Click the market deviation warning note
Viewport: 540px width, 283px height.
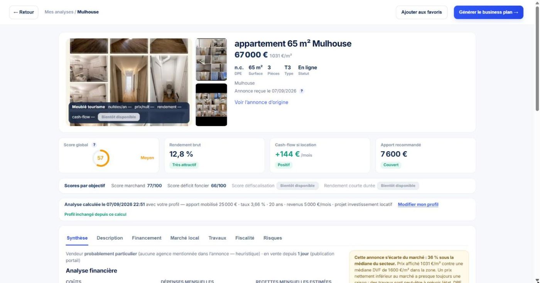coord(409,267)
